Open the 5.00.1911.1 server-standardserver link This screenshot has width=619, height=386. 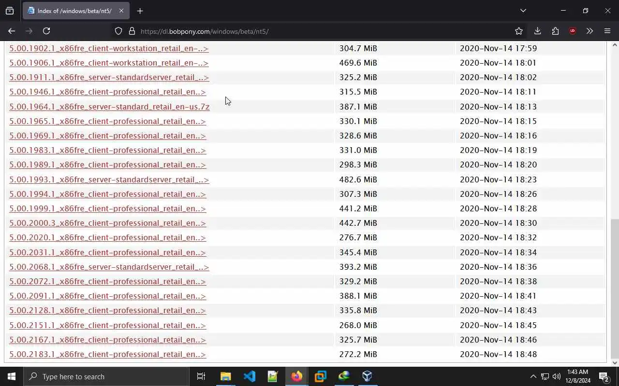[109, 77]
